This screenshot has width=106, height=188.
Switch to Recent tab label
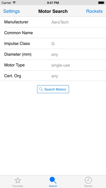click(88, 186)
